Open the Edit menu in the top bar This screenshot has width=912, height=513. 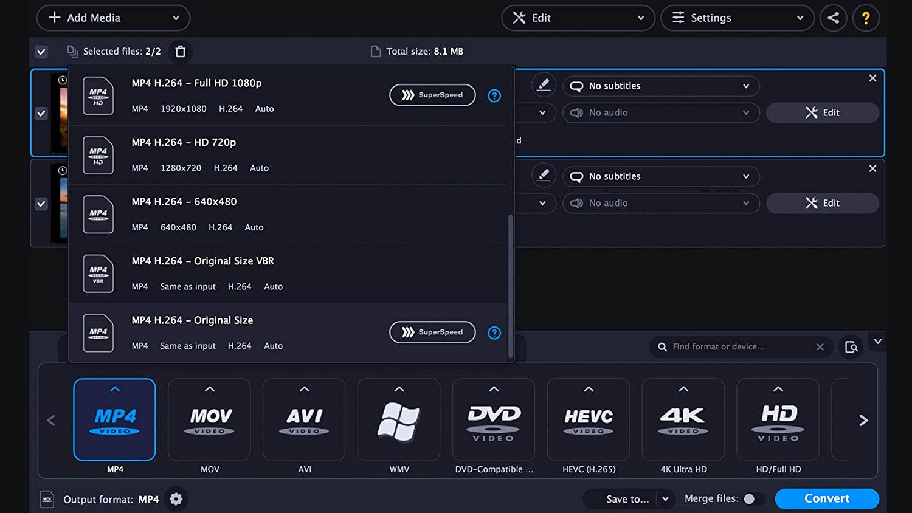[x=576, y=18]
